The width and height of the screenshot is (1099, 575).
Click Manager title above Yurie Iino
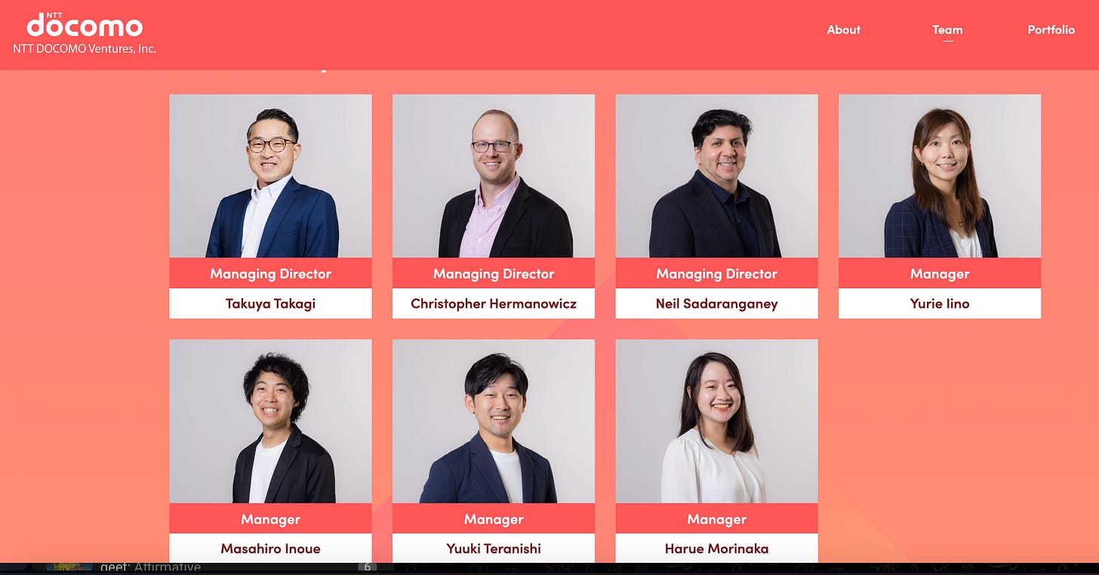click(x=940, y=273)
